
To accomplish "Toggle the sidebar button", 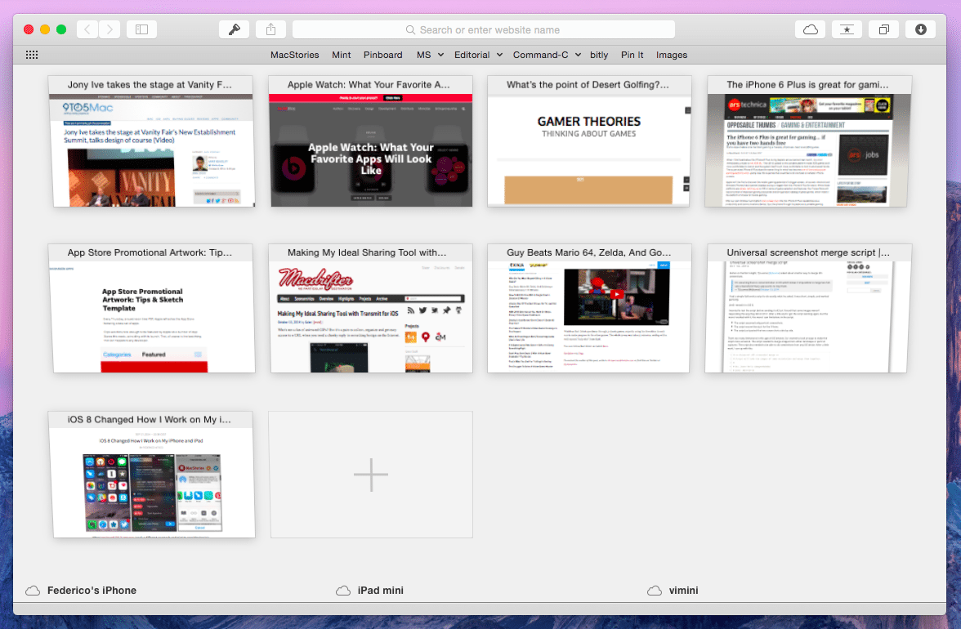I will pyautogui.click(x=141, y=29).
